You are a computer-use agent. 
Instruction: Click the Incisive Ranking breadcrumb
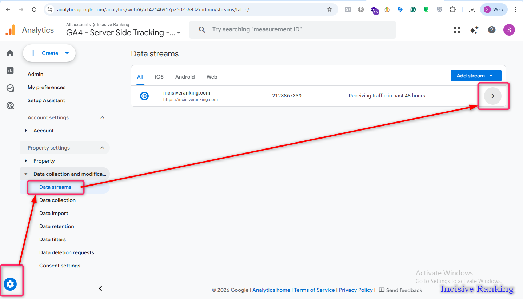[113, 25]
